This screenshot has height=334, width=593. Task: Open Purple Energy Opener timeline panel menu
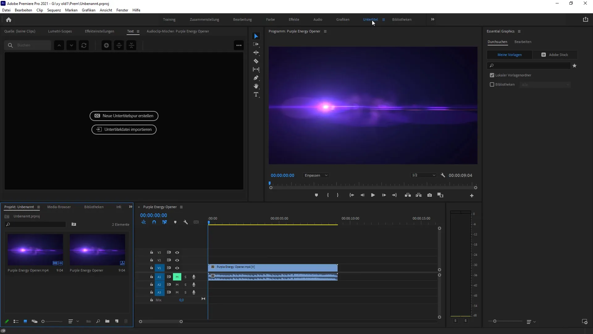pyautogui.click(x=181, y=207)
